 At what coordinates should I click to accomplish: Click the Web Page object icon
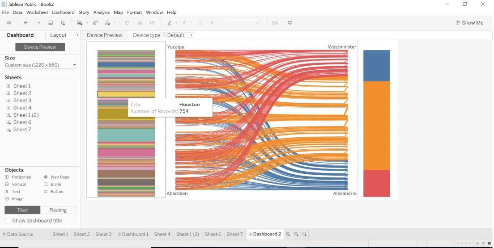tap(46, 177)
